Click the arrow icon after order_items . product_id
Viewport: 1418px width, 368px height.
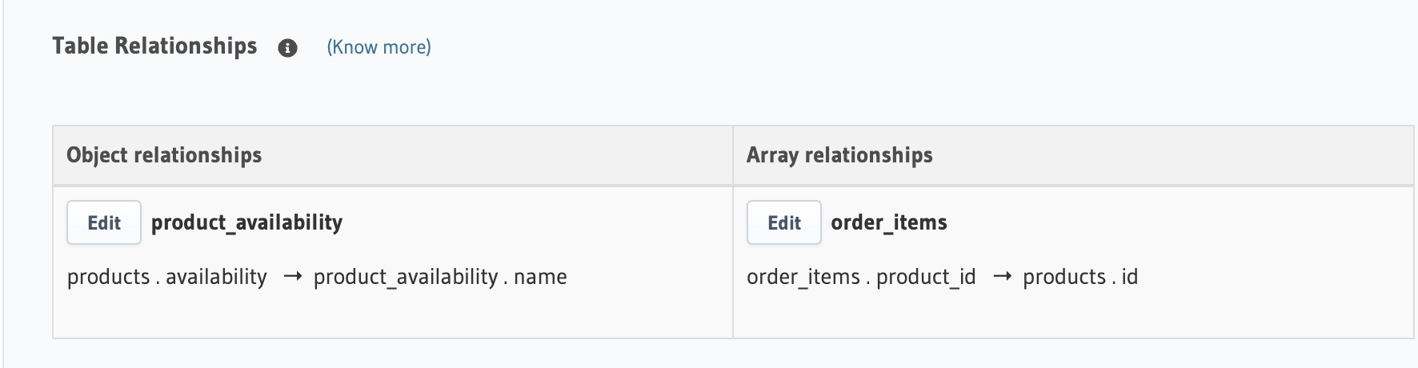(1002, 277)
